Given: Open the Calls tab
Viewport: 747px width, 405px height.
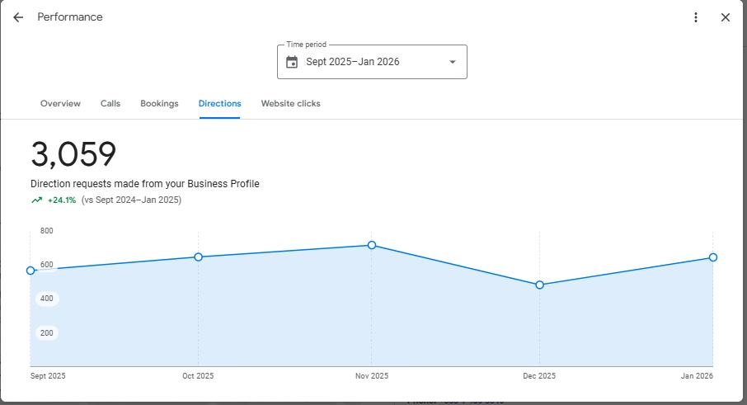Looking at the screenshot, I should [110, 104].
